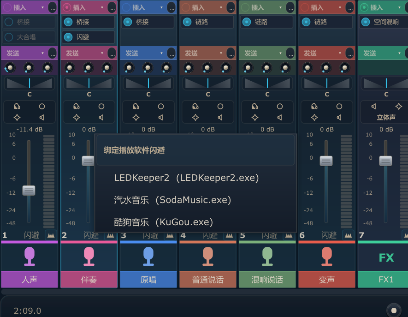Screen dimensions: 408x317
Task: Click the waveform icon beside 闪避 on channel 1
Action: click(x=51, y=235)
